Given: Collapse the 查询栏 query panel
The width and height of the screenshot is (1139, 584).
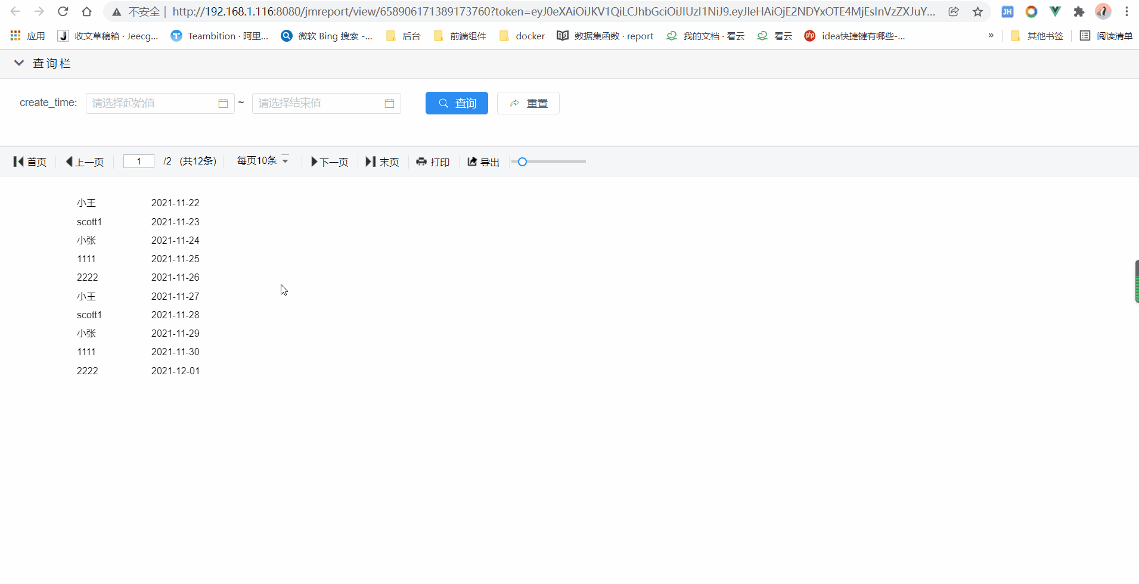Looking at the screenshot, I should pos(18,63).
